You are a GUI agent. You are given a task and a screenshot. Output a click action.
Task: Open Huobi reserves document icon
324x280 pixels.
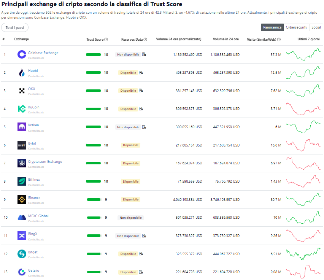pyautogui.click(x=141, y=73)
